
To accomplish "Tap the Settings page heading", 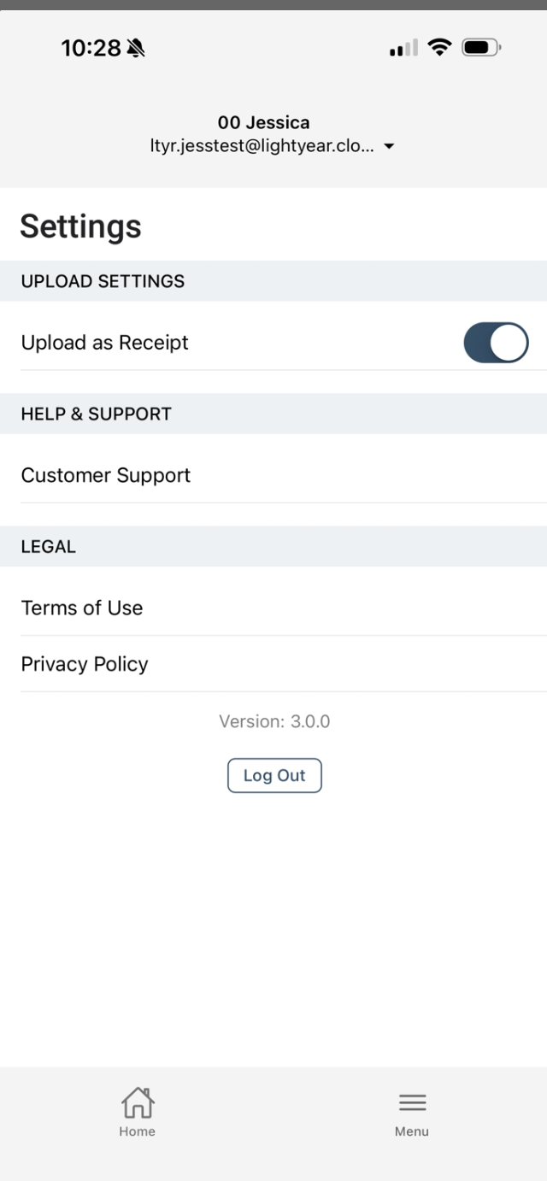I will pyautogui.click(x=81, y=226).
